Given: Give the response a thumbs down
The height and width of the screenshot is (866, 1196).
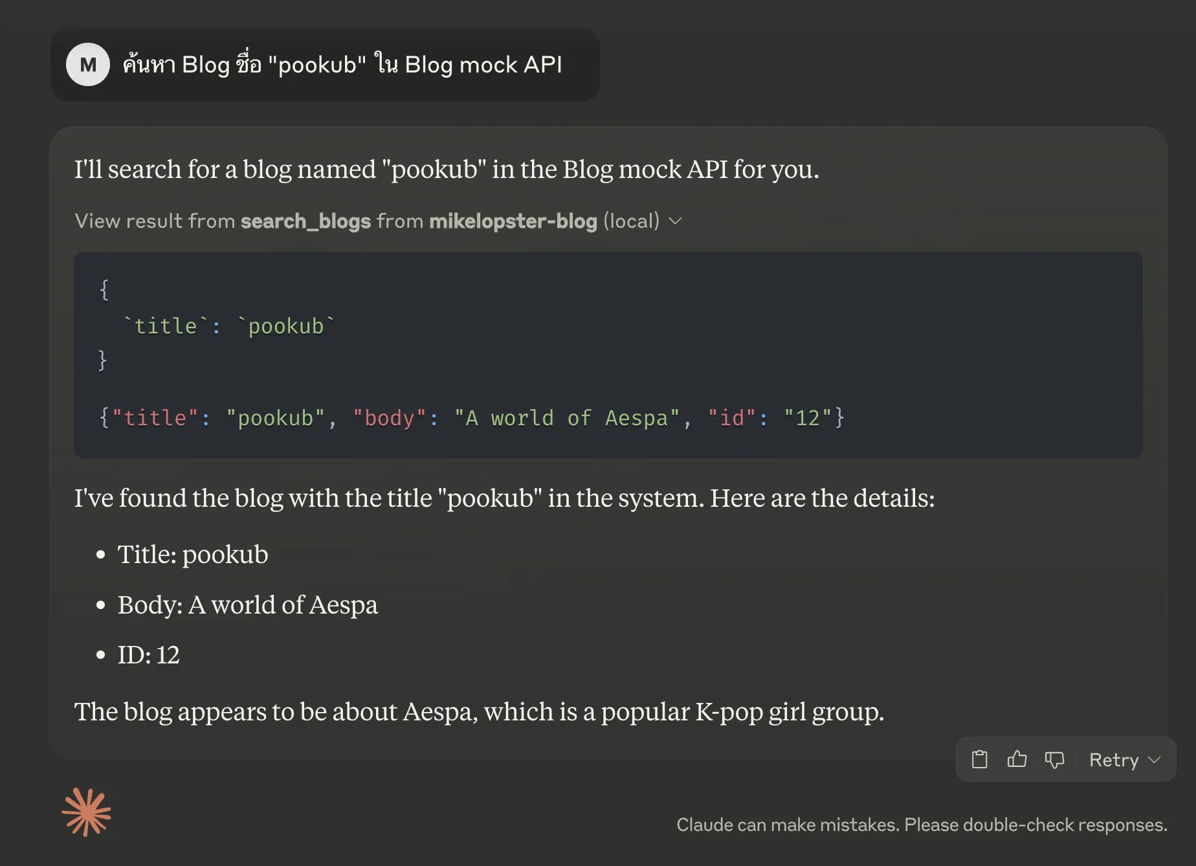Looking at the screenshot, I should [1054, 759].
